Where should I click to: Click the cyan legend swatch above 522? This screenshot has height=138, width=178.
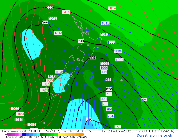38,134
